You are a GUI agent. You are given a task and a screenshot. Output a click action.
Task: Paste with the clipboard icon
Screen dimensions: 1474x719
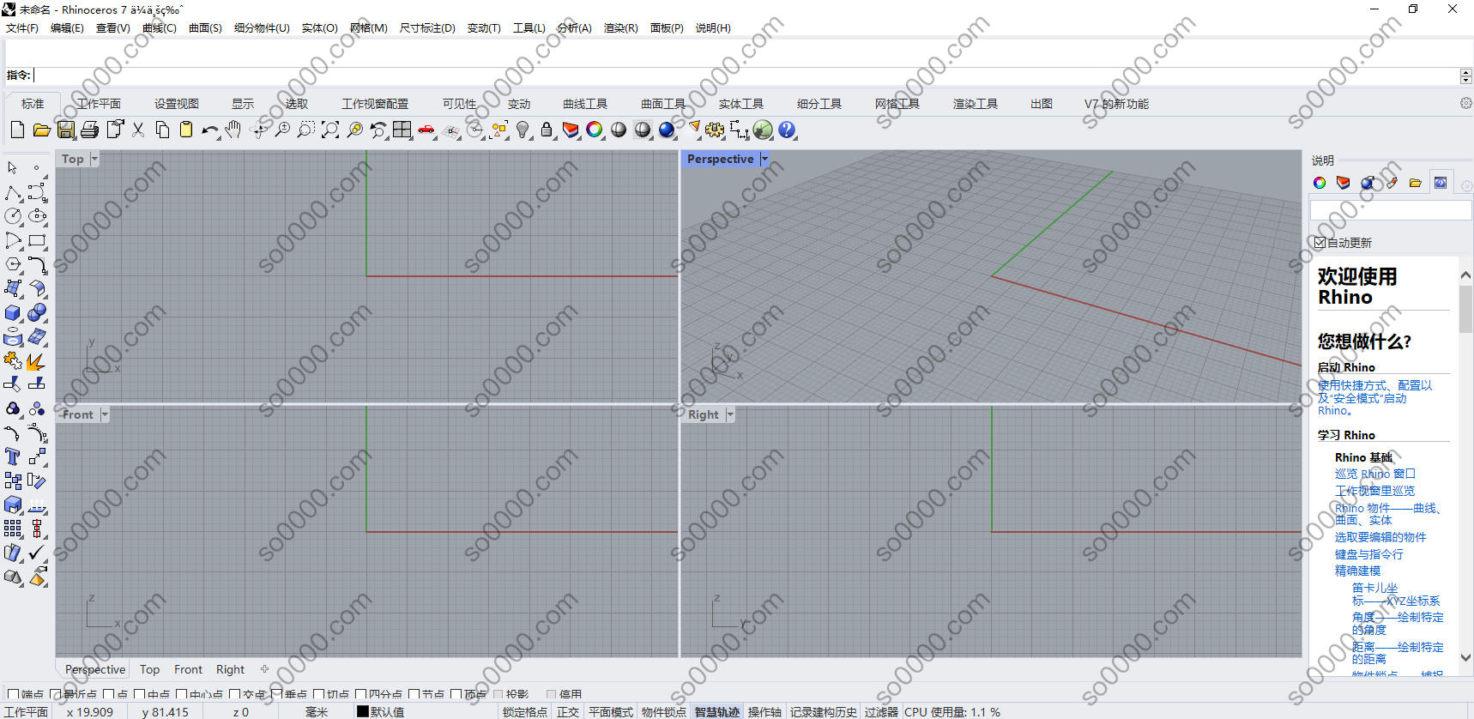tap(185, 130)
